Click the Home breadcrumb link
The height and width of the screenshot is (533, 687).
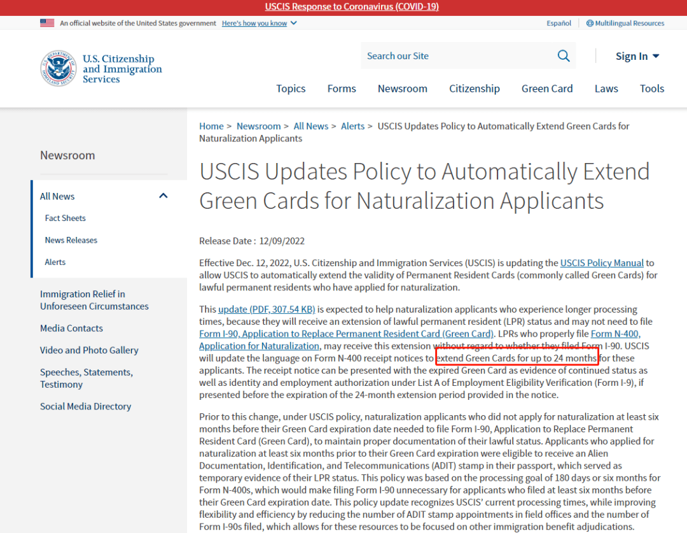click(x=211, y=126)
